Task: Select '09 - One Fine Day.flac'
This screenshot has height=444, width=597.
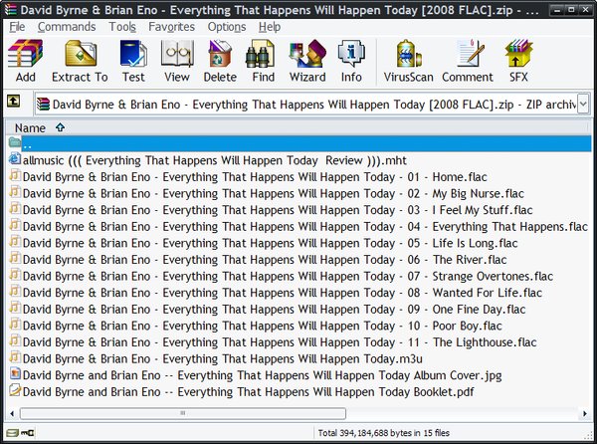Action: 275,310
